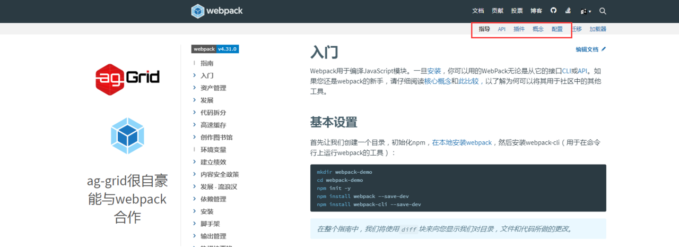Viewport: 679px width, 247px height.
Task: Click the 'mkdir webpack-demo' code line
Action: 345,172
